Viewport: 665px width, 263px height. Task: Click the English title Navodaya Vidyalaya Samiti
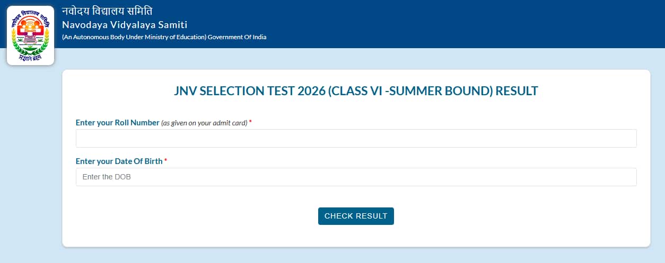(125, 24)
